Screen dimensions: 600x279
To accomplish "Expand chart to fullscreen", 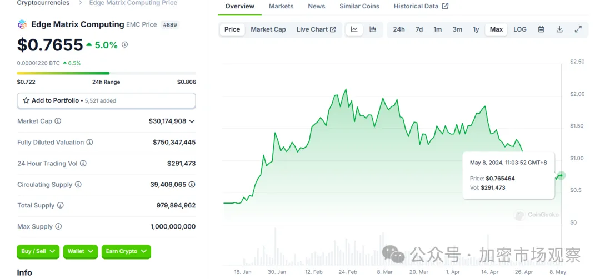I will click(578, 29).
